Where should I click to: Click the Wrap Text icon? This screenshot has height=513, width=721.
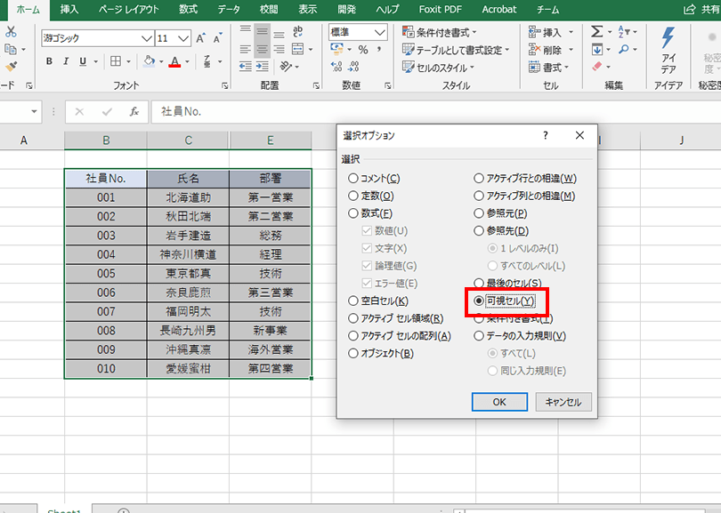coord(298,32)
